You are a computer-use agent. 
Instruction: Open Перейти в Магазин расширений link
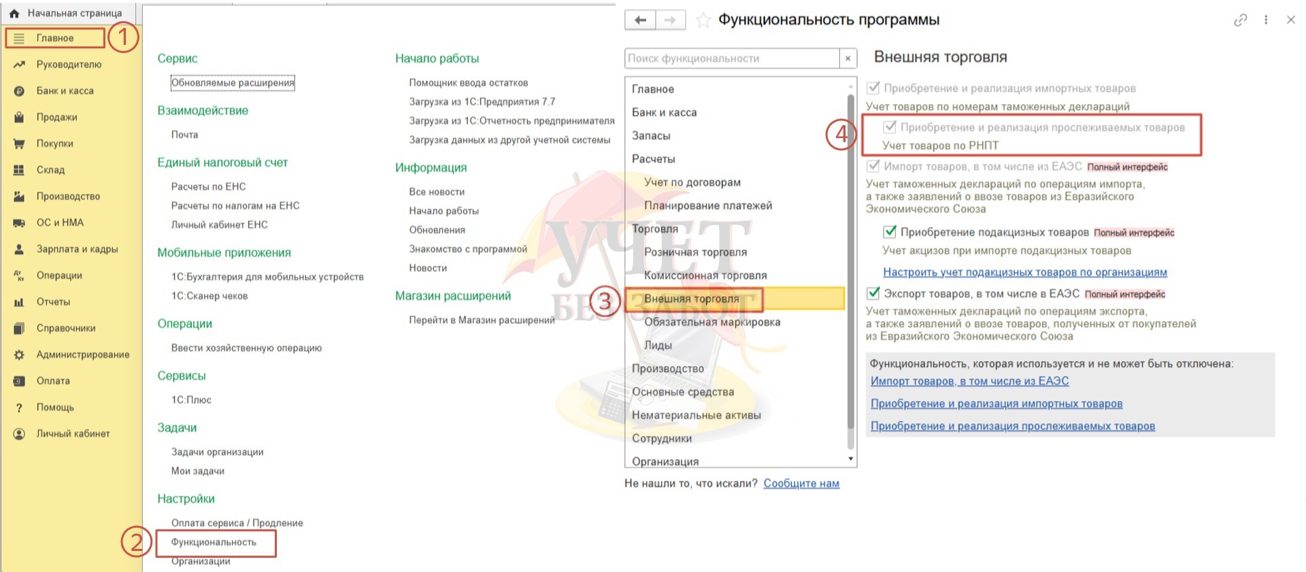pyautogui.click(x=482, y=320)
